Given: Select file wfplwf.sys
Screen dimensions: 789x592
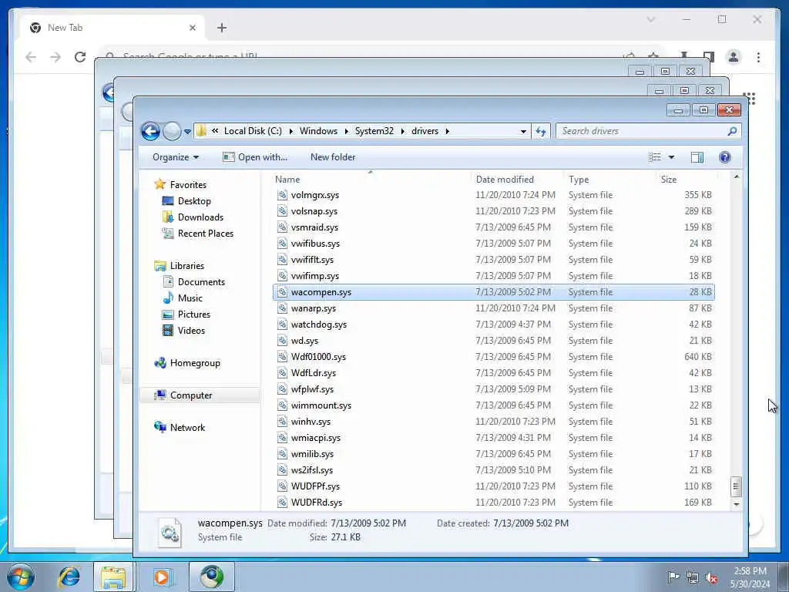Looking at the screenshot, I should point(312,389).
